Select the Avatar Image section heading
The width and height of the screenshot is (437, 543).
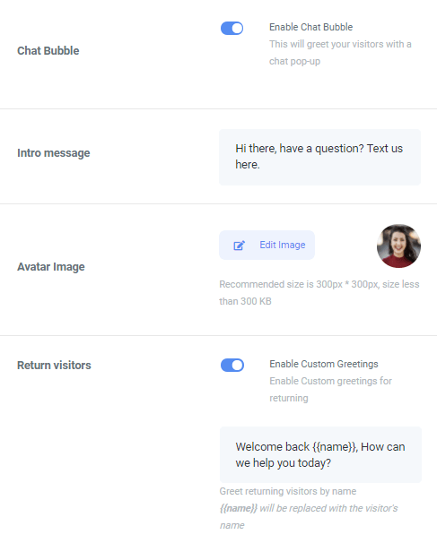(x=51, y=267)
